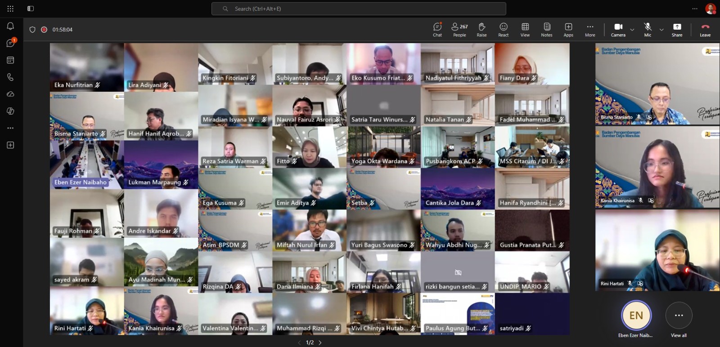Raise your hand in the meeting
Screen dimensions: 720x347
coord(481,30)
